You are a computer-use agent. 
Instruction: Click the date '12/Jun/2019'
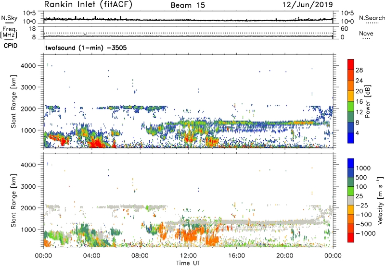308,4
